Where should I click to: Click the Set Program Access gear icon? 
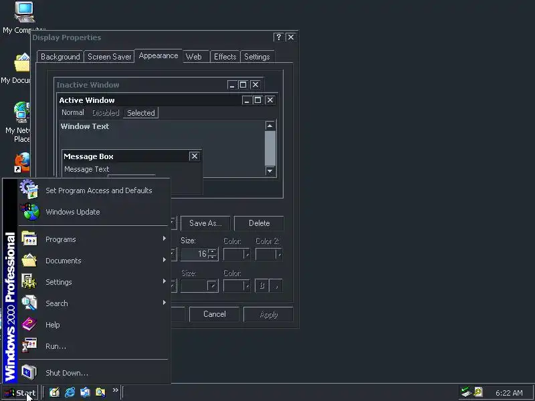(x=29, y=189)
